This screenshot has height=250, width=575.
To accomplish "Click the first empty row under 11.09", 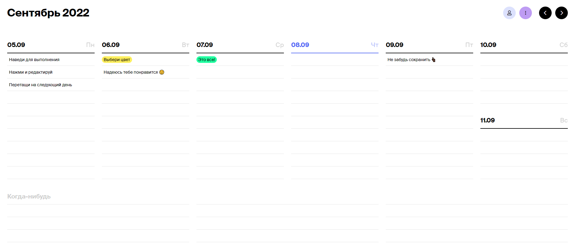I will pyautogui.click(x=524, y=135).
